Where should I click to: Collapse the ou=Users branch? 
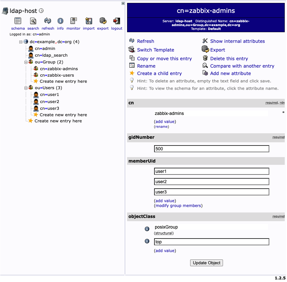click(x=26, y=88)
